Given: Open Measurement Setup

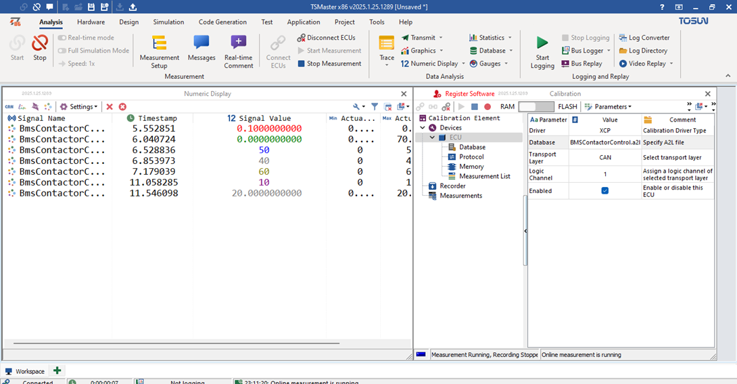Looking at the screenshot, I should click(x=160, y=51).
